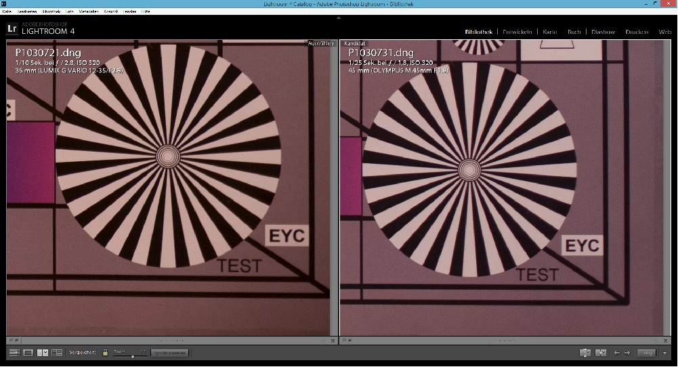The width and height of the screenshot is (678, 367).
Task: Switch to Grid view icon
Action: (14, 353)
